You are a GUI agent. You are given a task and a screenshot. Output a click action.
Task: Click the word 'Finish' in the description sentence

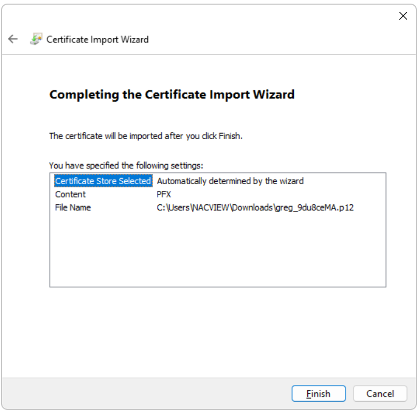click(x=230, y=136)
